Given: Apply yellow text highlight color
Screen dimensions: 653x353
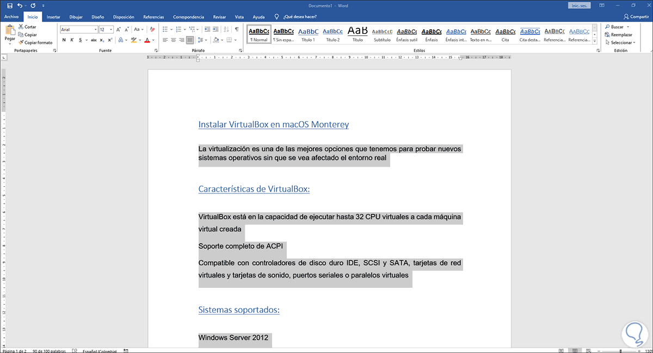Looking at the screenshot, I should click(133, 40).
